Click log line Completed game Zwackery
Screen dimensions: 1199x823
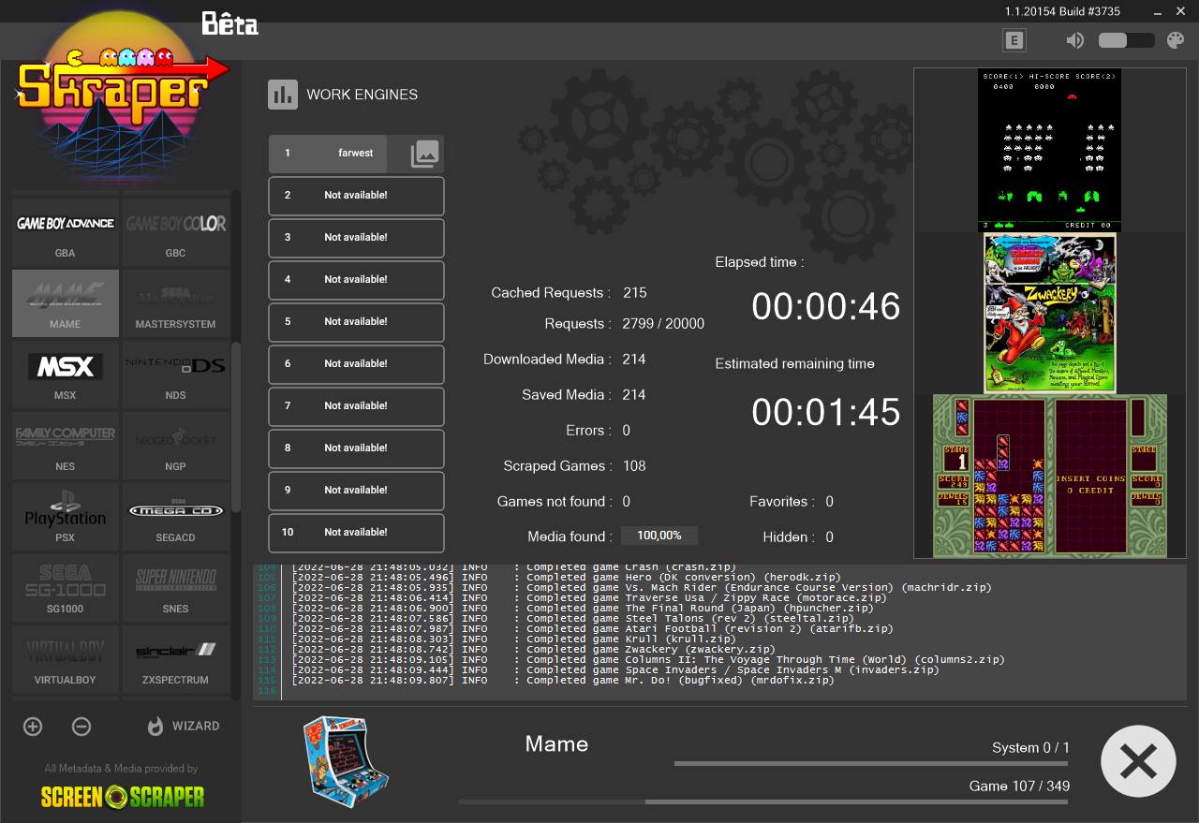pos(534,649)
